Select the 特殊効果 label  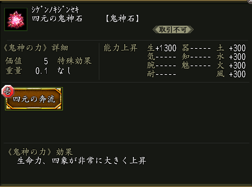pos(74,60)
